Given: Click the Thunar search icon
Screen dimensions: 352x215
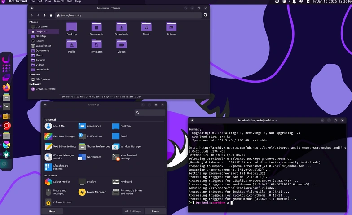Looking at the screenshot, I should [206, 15].
